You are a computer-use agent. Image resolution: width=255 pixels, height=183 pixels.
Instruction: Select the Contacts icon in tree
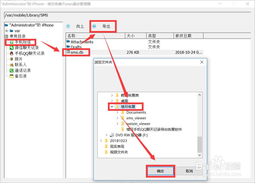point(11,65)
